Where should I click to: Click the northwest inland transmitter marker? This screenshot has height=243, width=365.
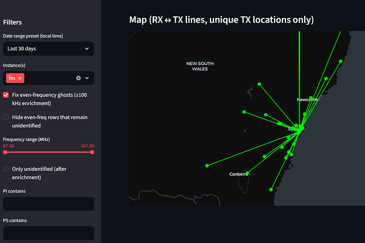(x=259, y=84)
